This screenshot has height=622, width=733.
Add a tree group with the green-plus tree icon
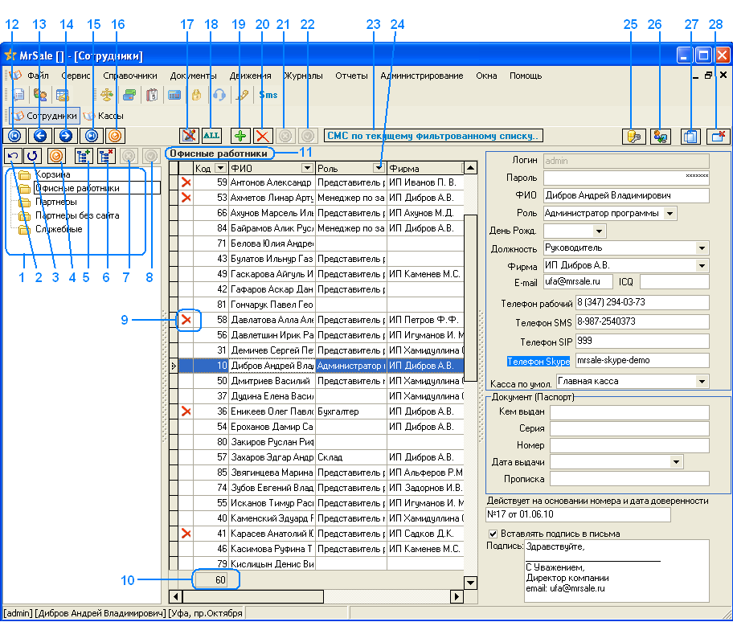tap(84, 156)
